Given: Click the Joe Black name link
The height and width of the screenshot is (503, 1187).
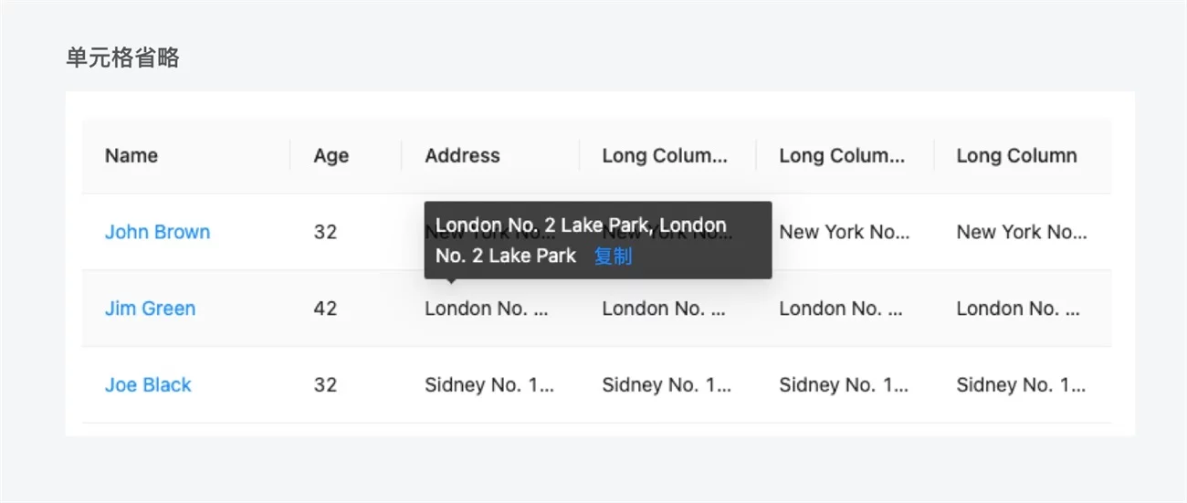Looking at the screenshot, I should coord(148,385).
